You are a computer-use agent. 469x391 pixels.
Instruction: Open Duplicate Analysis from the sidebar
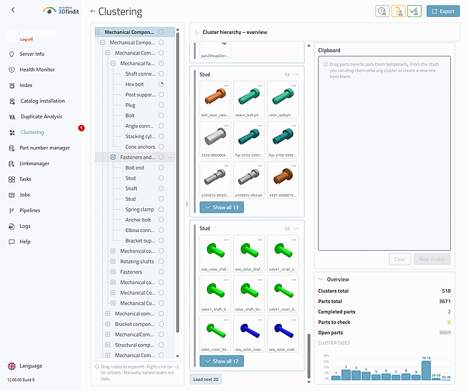[41, 116]
